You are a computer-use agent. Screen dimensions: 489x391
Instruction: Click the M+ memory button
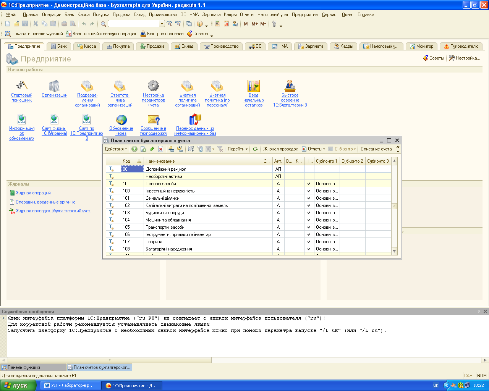pos(254,24)
